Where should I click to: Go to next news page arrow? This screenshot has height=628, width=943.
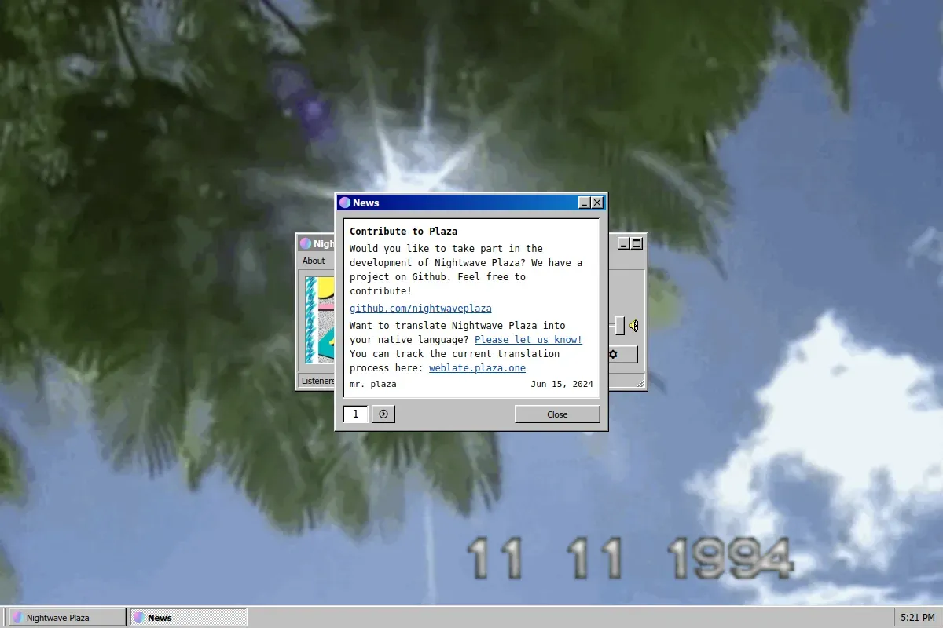click(x=383, y=414)
